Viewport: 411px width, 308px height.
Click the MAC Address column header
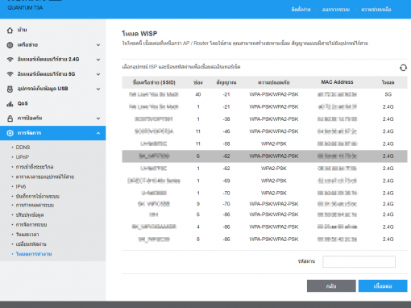(337, 82)
